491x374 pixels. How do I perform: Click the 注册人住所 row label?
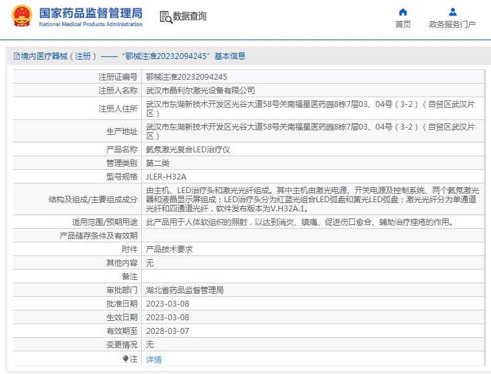point(118,109)
